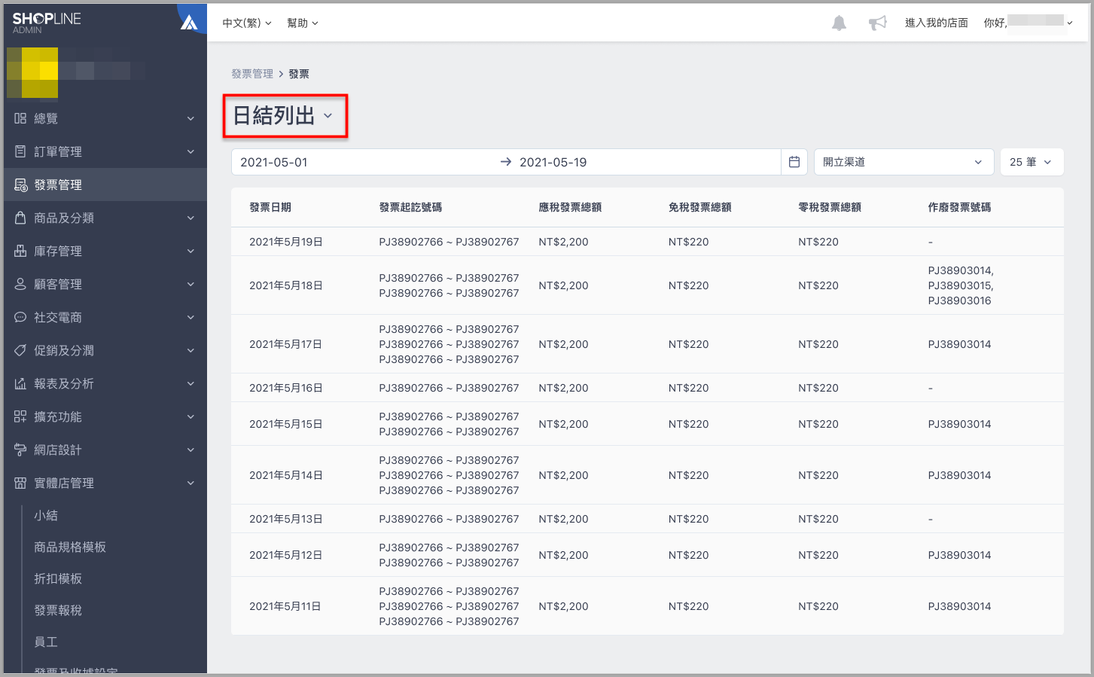Click the Shopline logo icon in sidebar header
Viewport: 1094px width, 677px height.
tap(189, 23)
